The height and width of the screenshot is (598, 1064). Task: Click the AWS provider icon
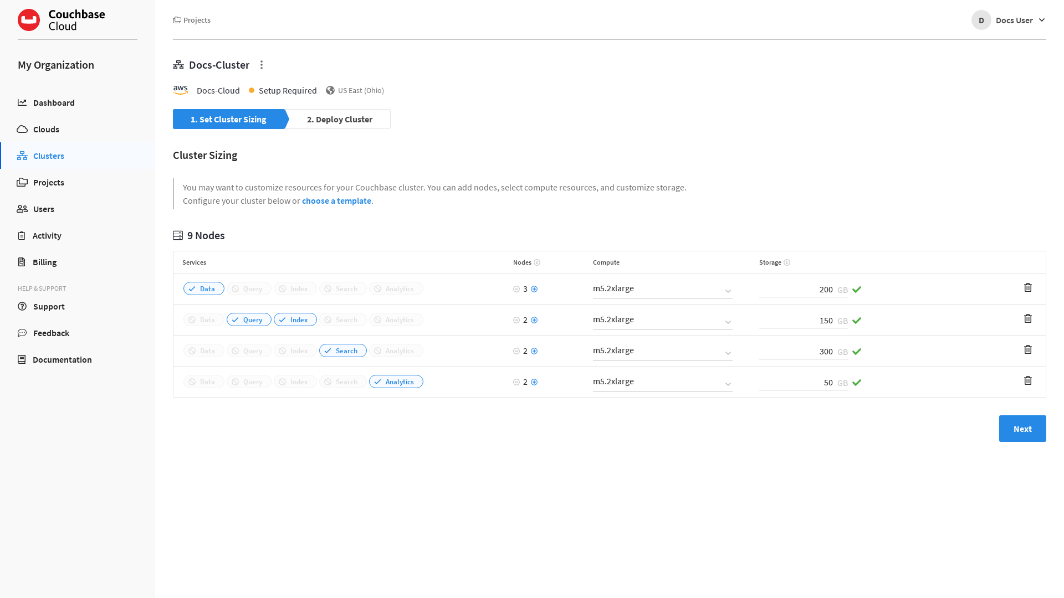[181, 90]
